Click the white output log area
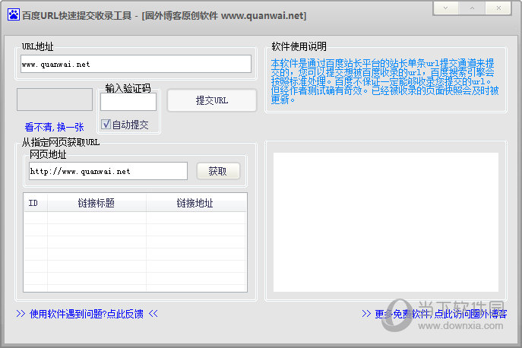The width and height of the screenshot is (522, 348). tap(386, 222)
